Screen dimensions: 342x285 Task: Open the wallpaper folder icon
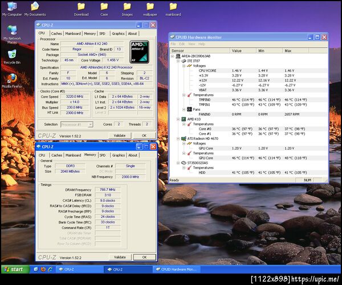(x=150, y=9)
